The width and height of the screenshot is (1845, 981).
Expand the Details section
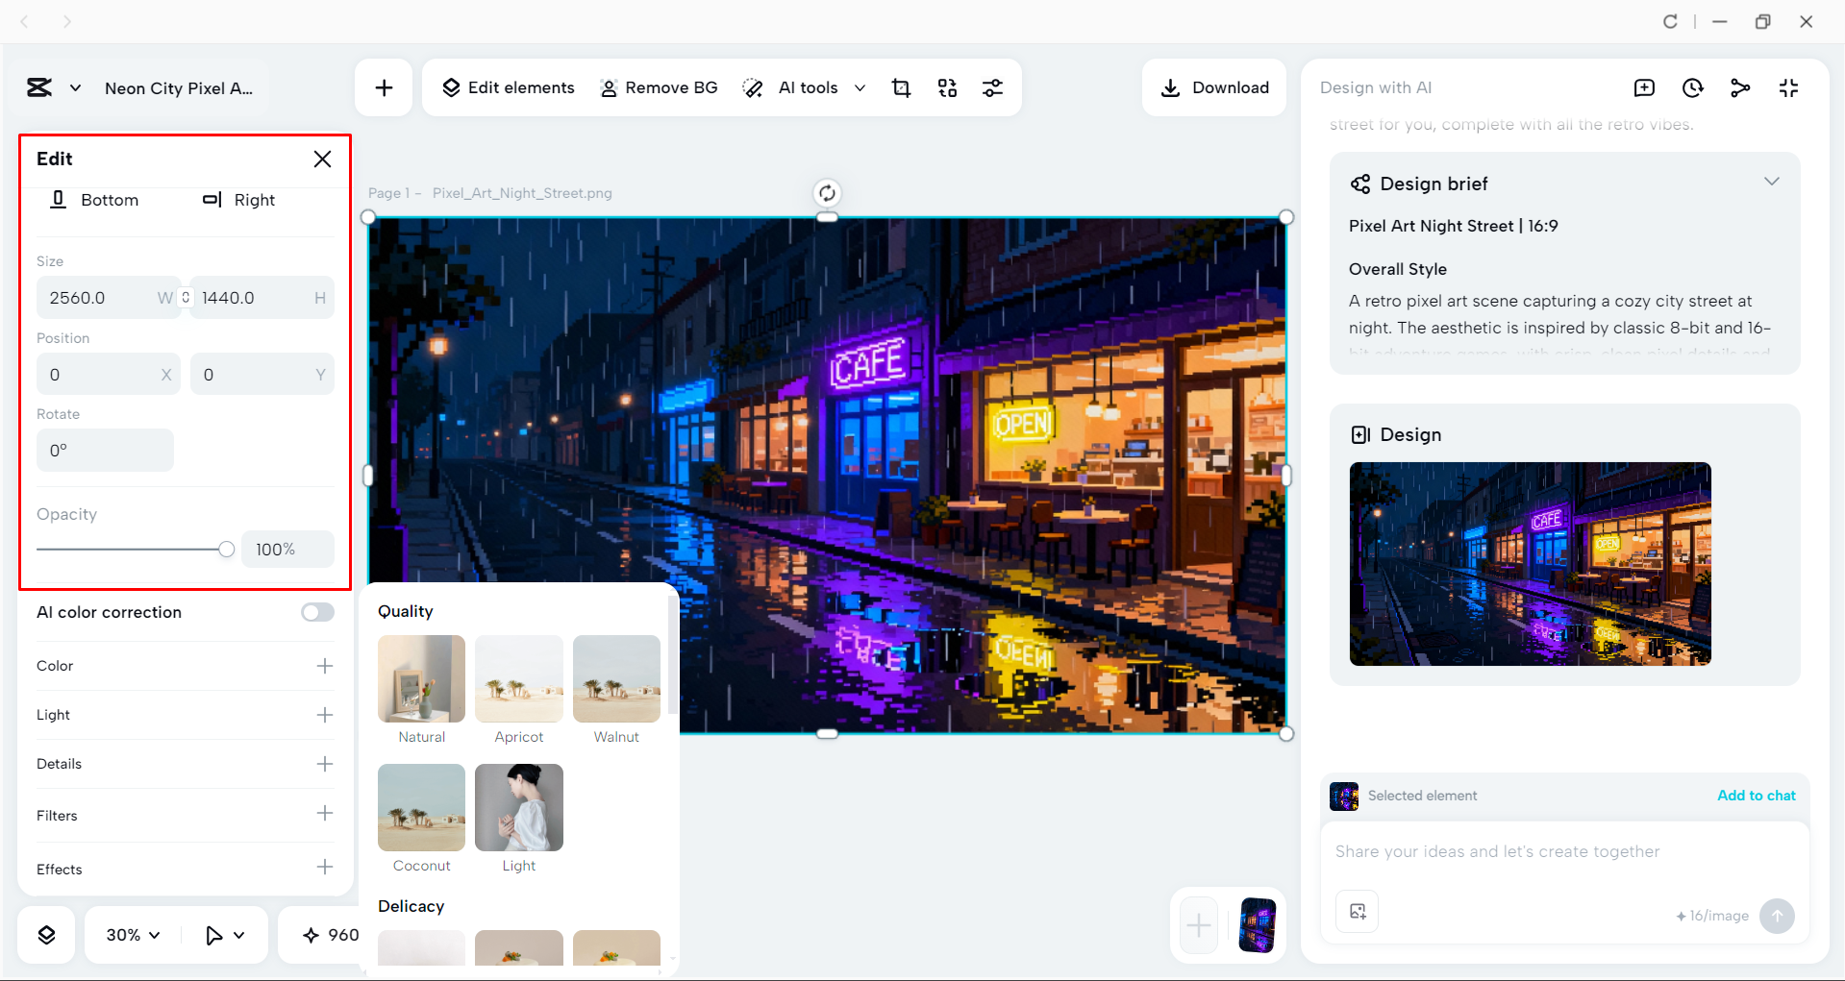pos(325,764)
